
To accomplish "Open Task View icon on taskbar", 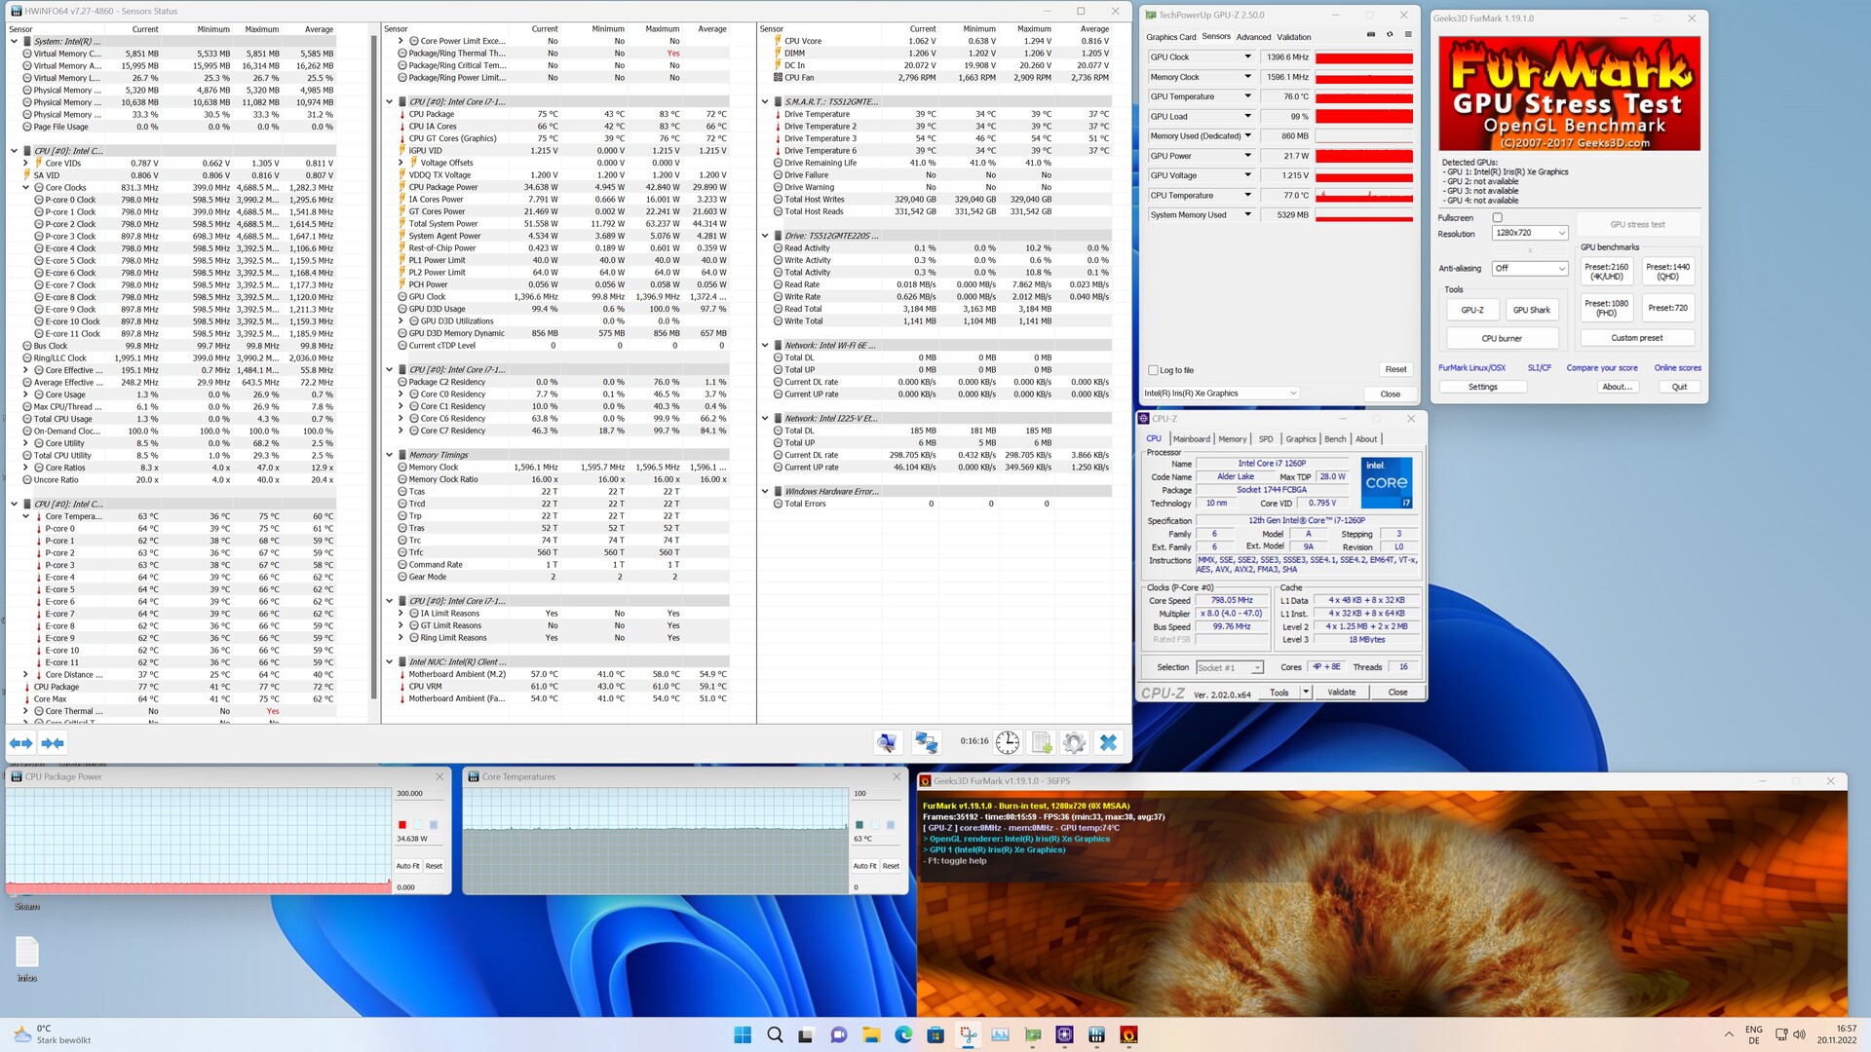I will pos(806,1034).
